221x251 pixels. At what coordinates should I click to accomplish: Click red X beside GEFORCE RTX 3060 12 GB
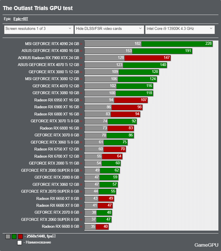[x=81, y=185]
